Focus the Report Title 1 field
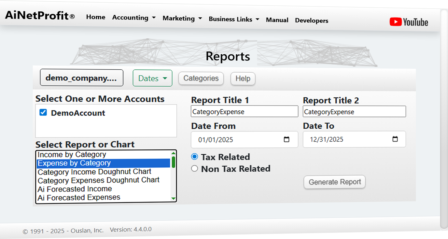 pyautogui.click(x=245, y=111)
